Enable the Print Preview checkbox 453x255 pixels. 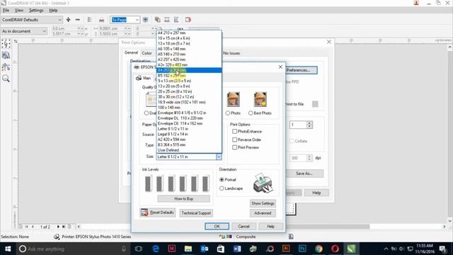click(234, 147)
